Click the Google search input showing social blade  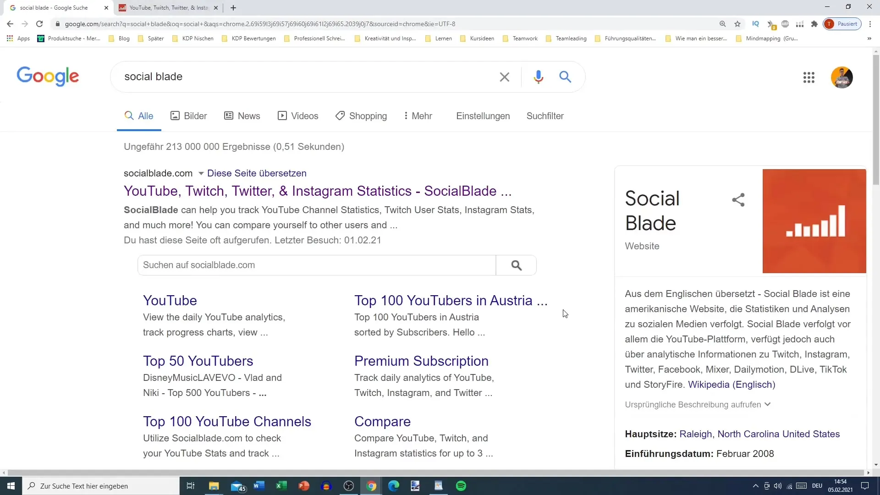pos(307,77)
